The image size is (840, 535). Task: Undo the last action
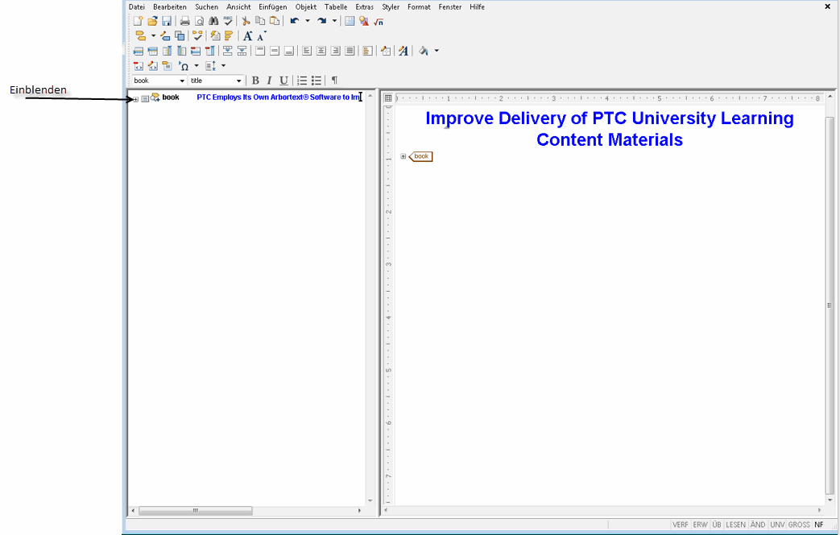295,22
